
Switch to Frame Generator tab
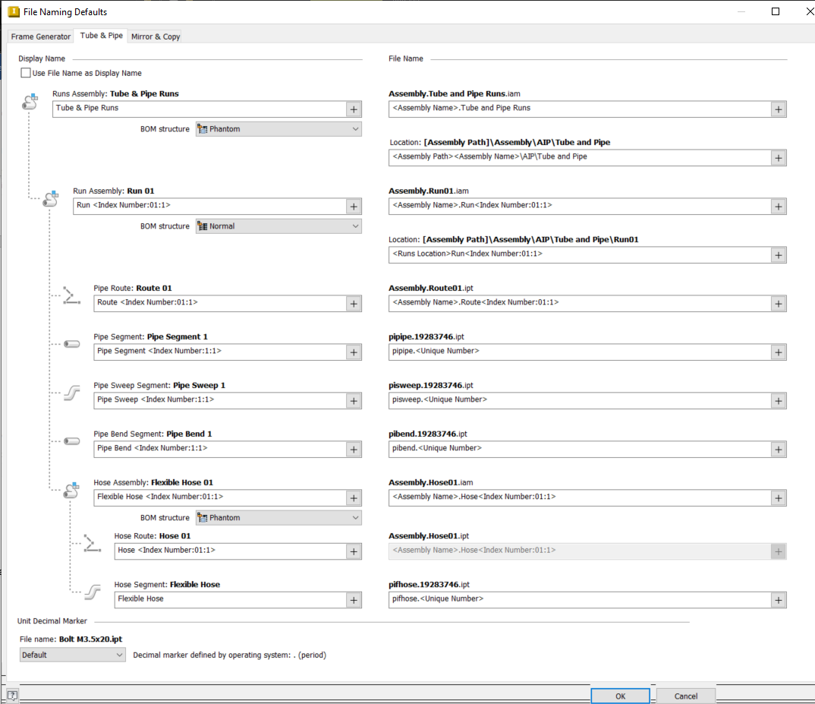[x=40, y=36]
